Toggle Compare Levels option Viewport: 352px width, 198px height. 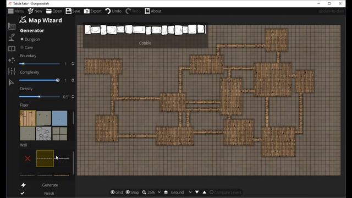click(x=226, y=193)
